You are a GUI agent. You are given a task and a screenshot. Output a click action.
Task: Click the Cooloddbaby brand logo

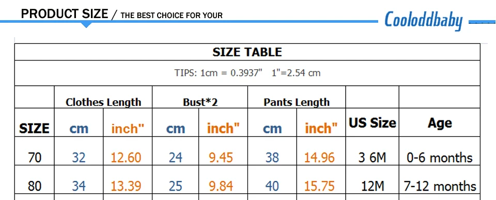423,21
